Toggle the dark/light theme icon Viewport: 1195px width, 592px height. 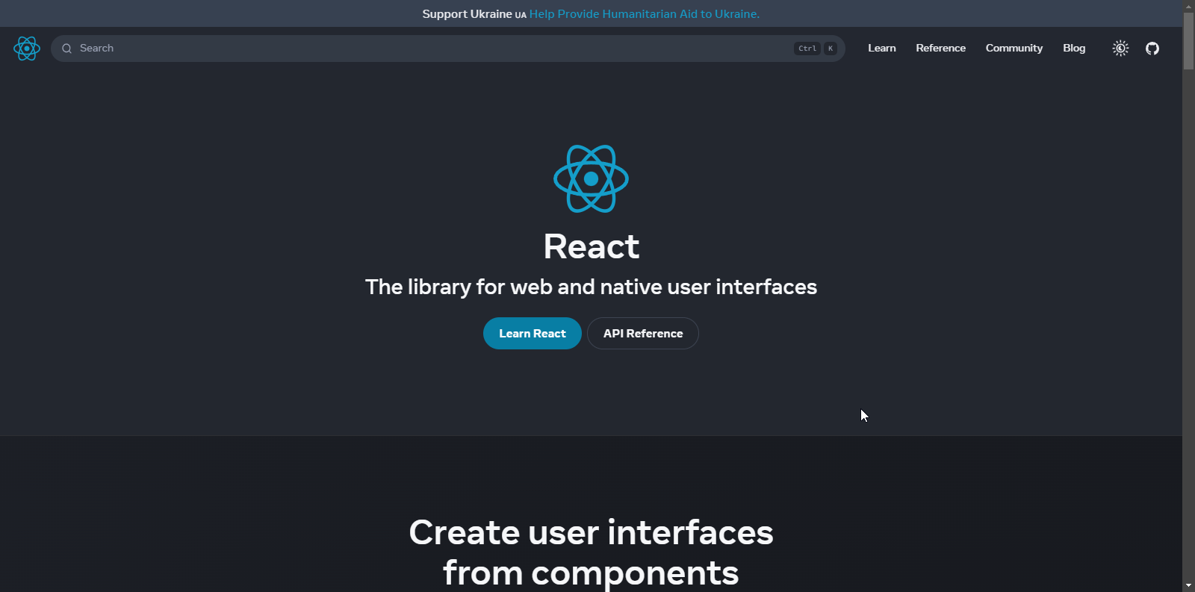[1120, 49]
